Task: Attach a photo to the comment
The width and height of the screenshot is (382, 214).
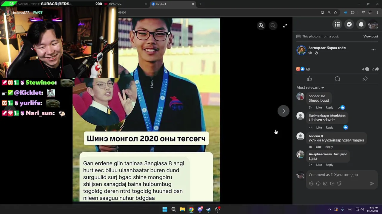Action: click(x=325, y=184)
